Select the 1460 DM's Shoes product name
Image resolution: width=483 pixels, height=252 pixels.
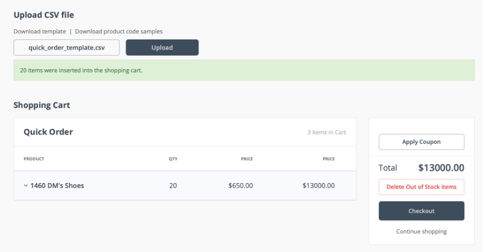[x=57, y=186]
